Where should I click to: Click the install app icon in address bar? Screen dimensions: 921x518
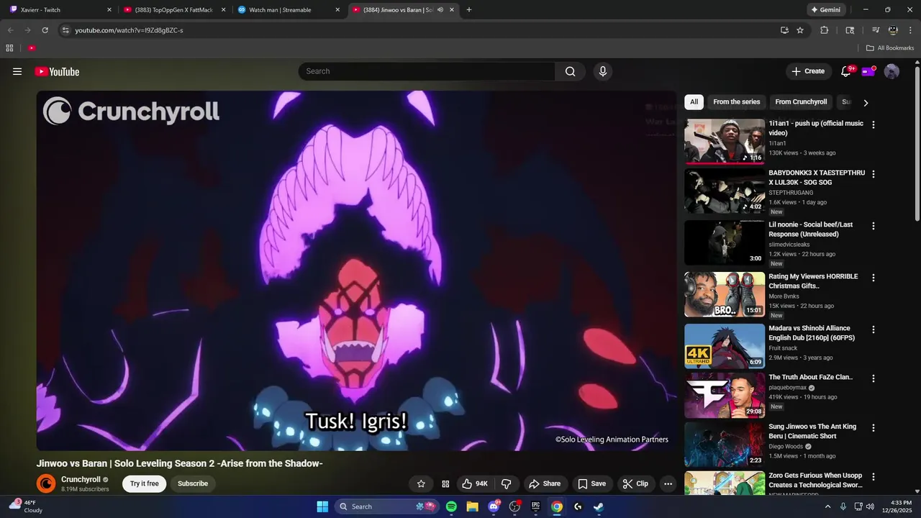coord(784,30)
